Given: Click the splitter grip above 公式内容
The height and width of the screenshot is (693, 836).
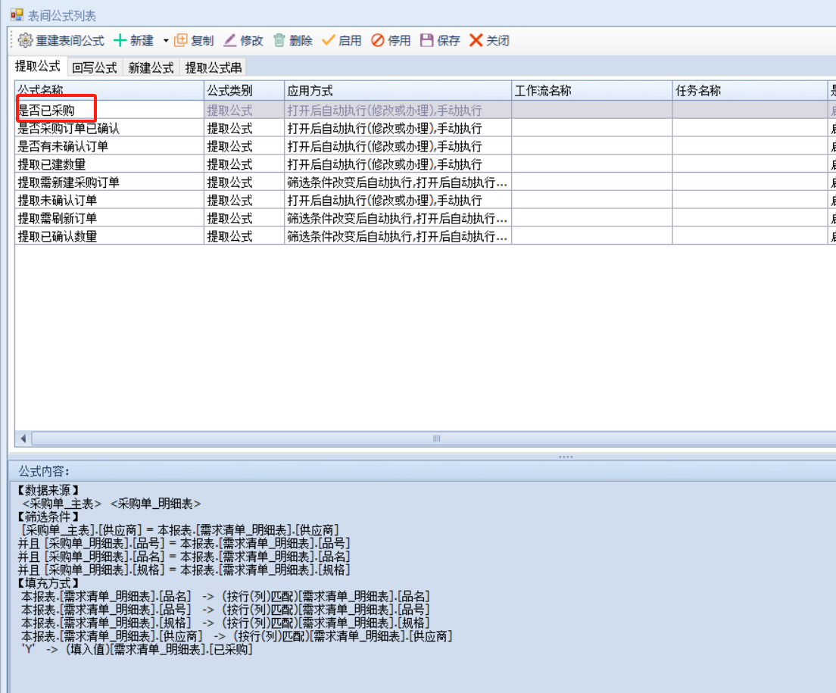Looking at the screenshot, I should click(566, 457).
